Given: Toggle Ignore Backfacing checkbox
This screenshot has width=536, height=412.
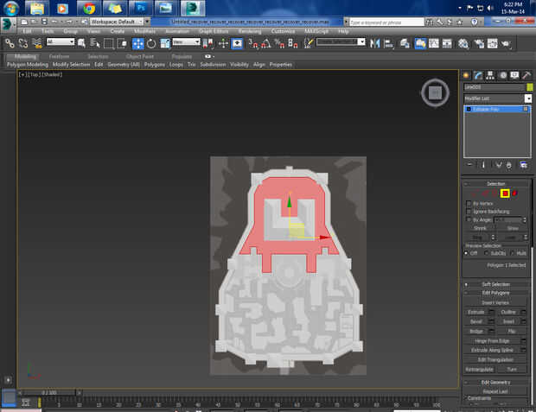Looking at the screenshot, I should pos(469,211).
